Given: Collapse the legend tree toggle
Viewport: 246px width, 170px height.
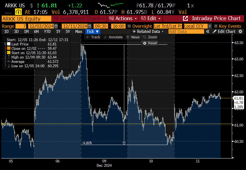Looking at the screenshot, I should pos(5,44).
